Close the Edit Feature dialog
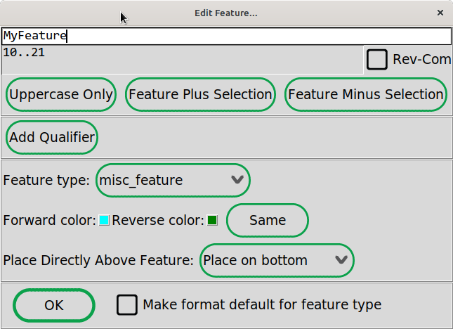 click(440, 13)
